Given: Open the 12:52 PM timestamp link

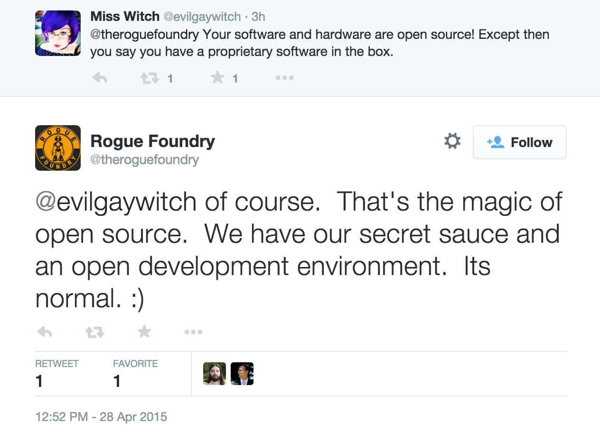Looking at the screenshot, I should 101,417.
